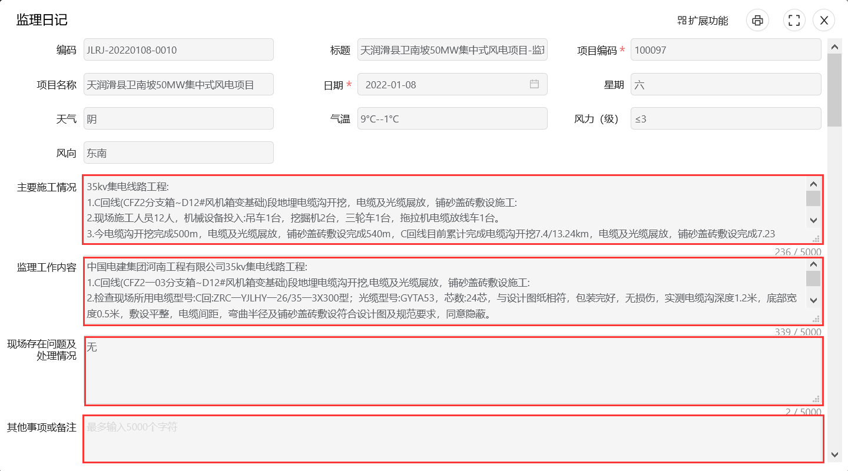Click the up arrow in 主要施工情况 scrollbar

(813, 183)
